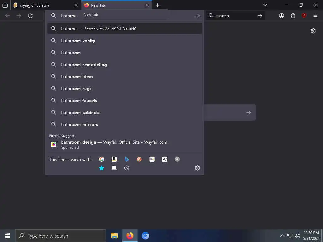Select 'bathroo — Search with CollabVM SearXNG' row
This screenshot has width=323, height=242.
point(124,29)
